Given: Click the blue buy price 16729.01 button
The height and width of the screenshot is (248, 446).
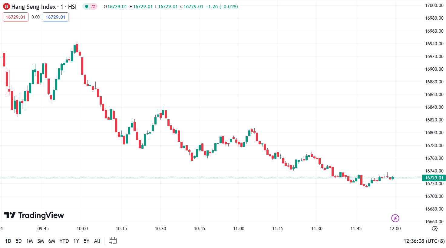Looking at the screenshot, I should tap(55, 17).
